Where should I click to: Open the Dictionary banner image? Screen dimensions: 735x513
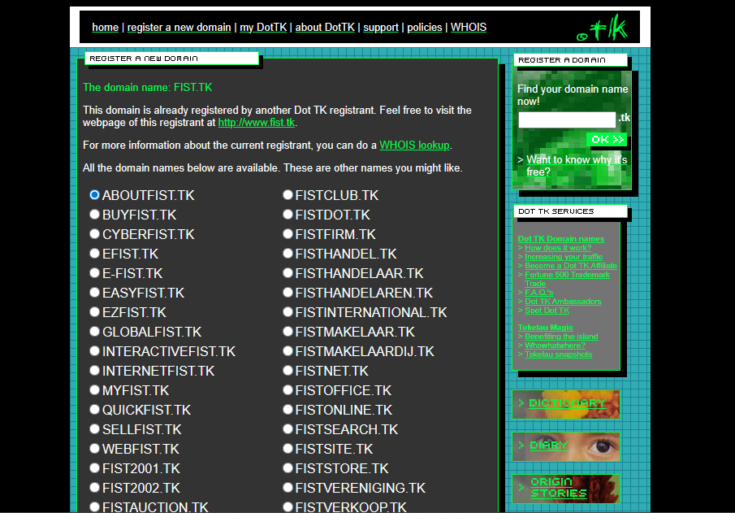566,404
